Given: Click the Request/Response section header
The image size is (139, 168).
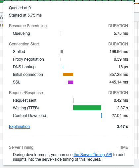Looking at the screenshot, I should click(x=26, y=93).
